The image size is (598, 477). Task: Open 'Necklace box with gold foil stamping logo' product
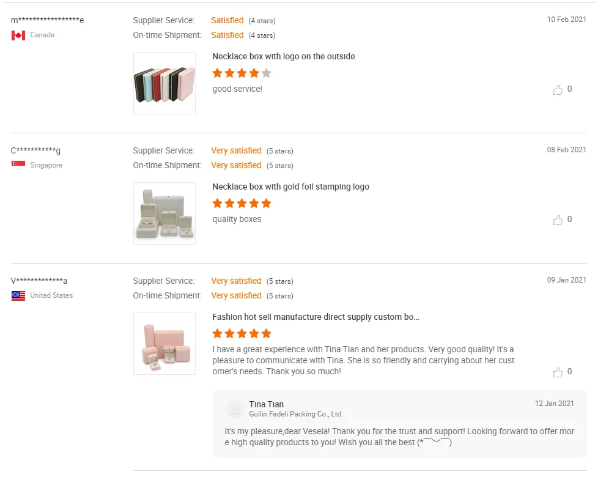291,187
